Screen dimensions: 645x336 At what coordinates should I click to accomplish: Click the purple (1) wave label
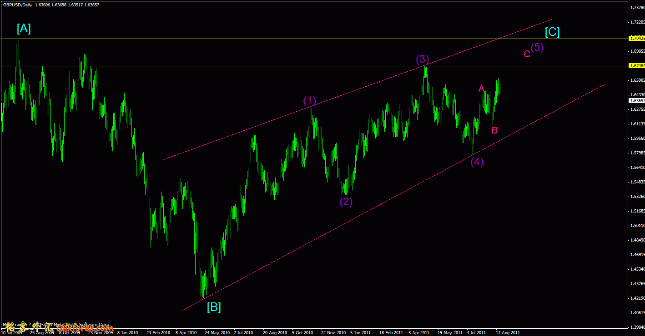click(310, 101)
